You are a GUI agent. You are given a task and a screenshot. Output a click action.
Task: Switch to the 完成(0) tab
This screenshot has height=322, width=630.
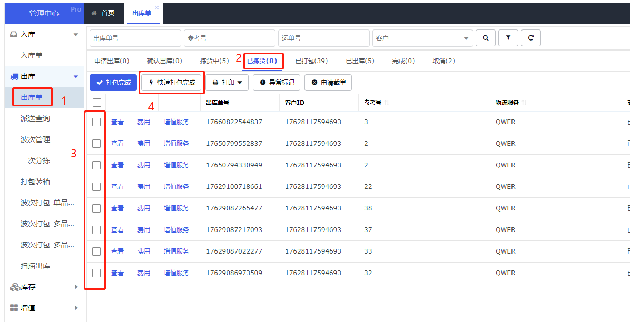(403, 61)
